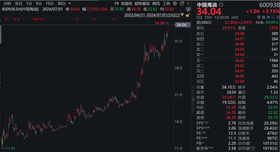Click the 买三 34.01 bid row
The image size is (280, 152).
237,71
